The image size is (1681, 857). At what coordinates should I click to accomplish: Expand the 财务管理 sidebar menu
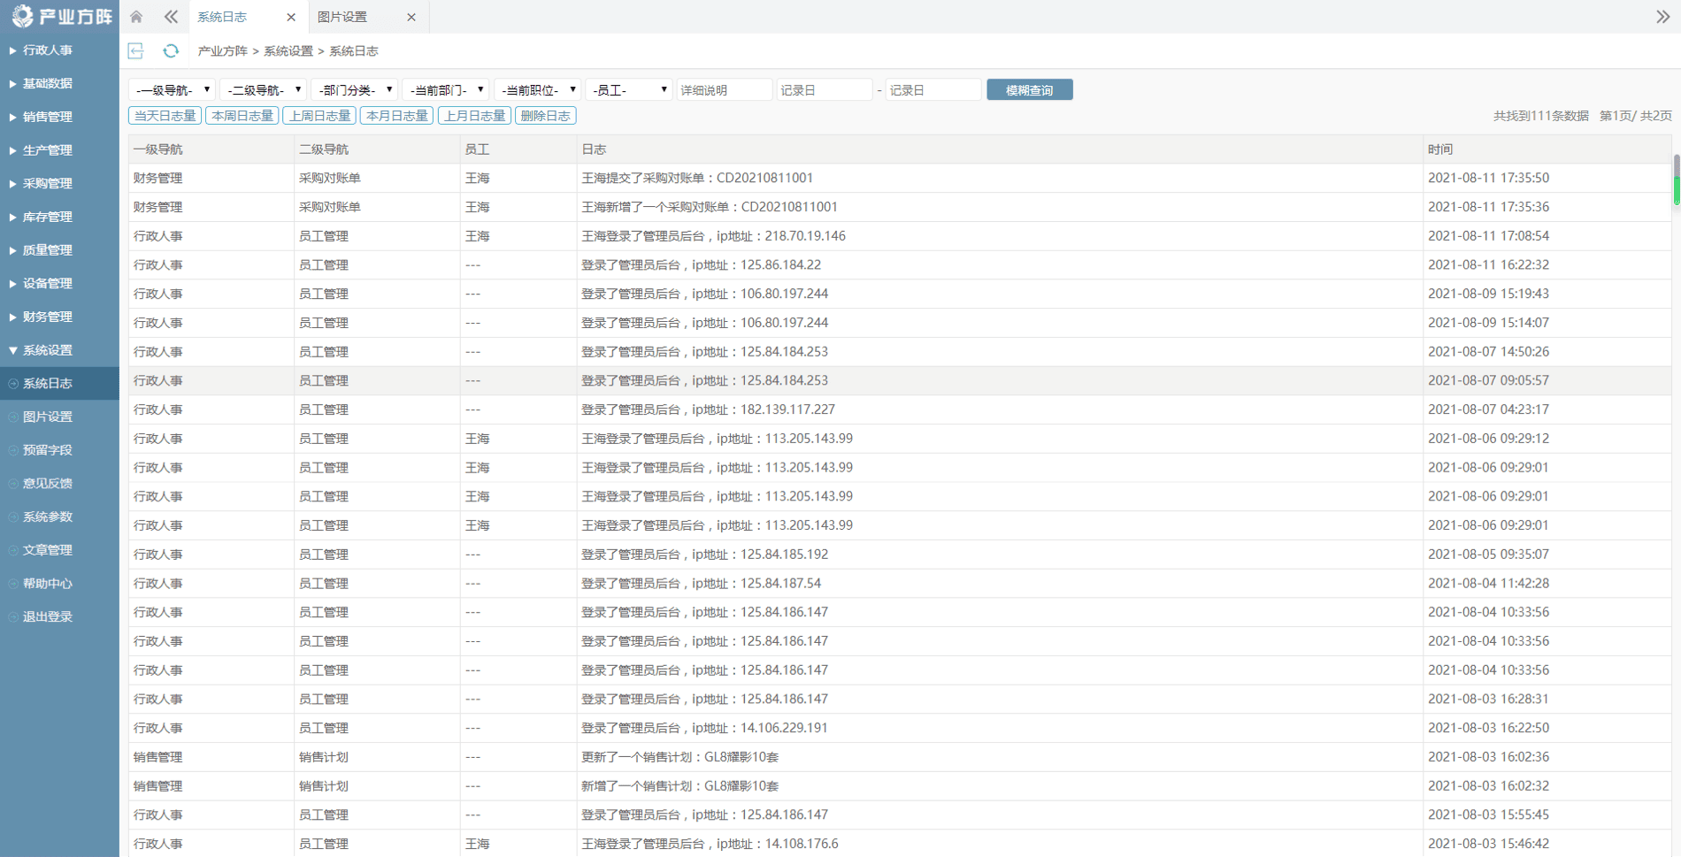coord(48,317)
